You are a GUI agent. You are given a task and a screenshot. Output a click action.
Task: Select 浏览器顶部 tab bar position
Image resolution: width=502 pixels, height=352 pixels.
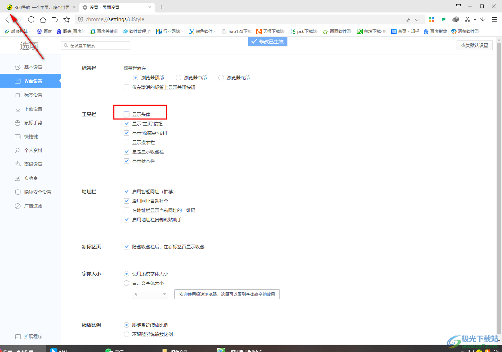coord(136,78)
